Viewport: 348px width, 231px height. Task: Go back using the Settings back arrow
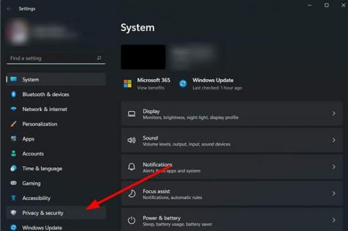(x=9, y=9)
